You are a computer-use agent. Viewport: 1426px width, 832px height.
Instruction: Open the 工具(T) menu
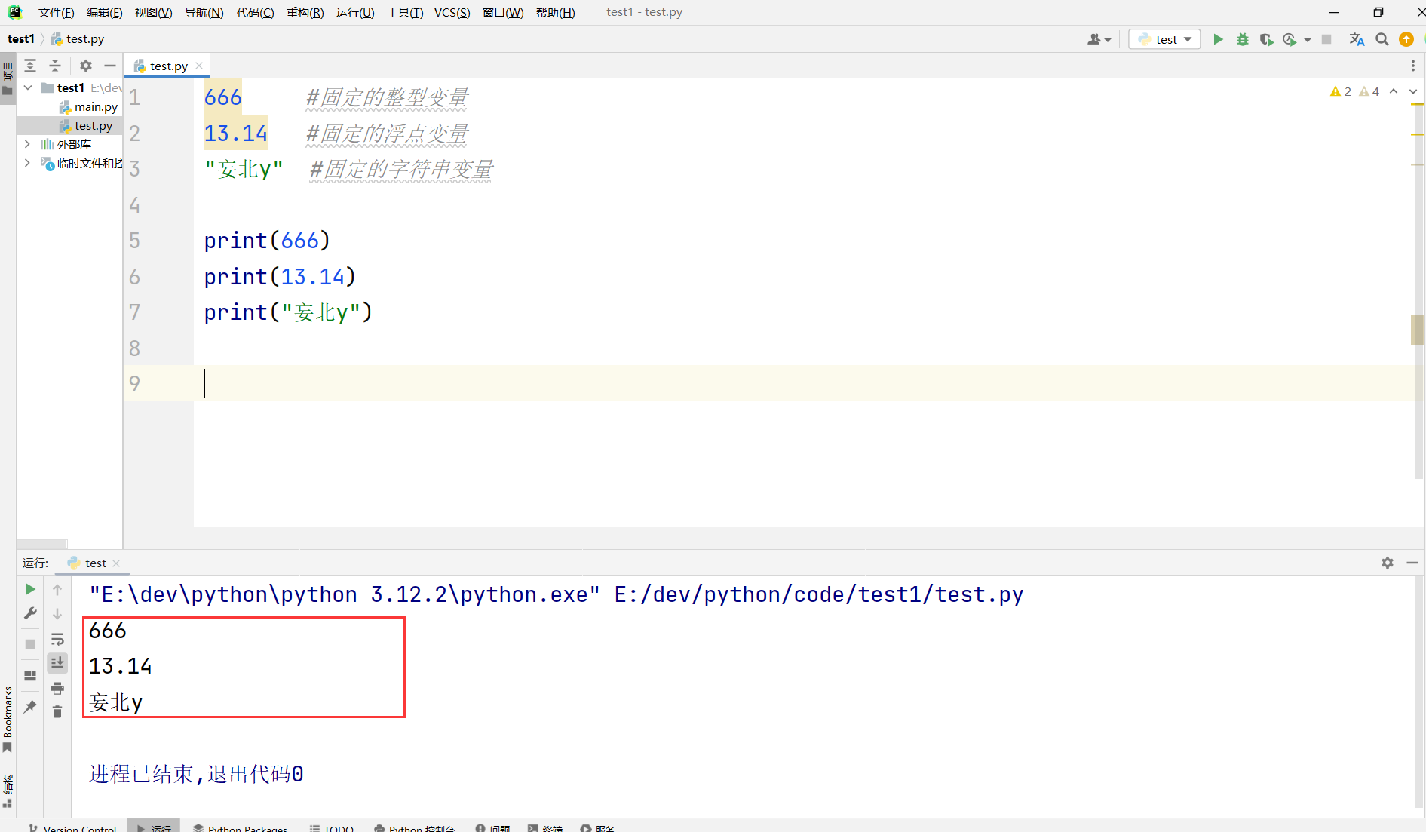(405, 12)
